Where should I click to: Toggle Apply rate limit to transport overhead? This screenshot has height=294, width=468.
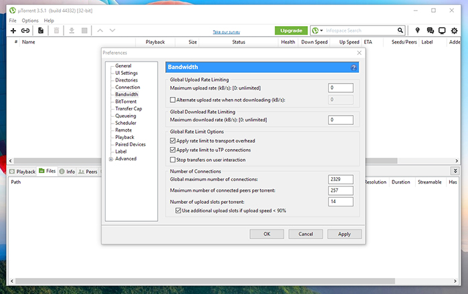point(172,141)
